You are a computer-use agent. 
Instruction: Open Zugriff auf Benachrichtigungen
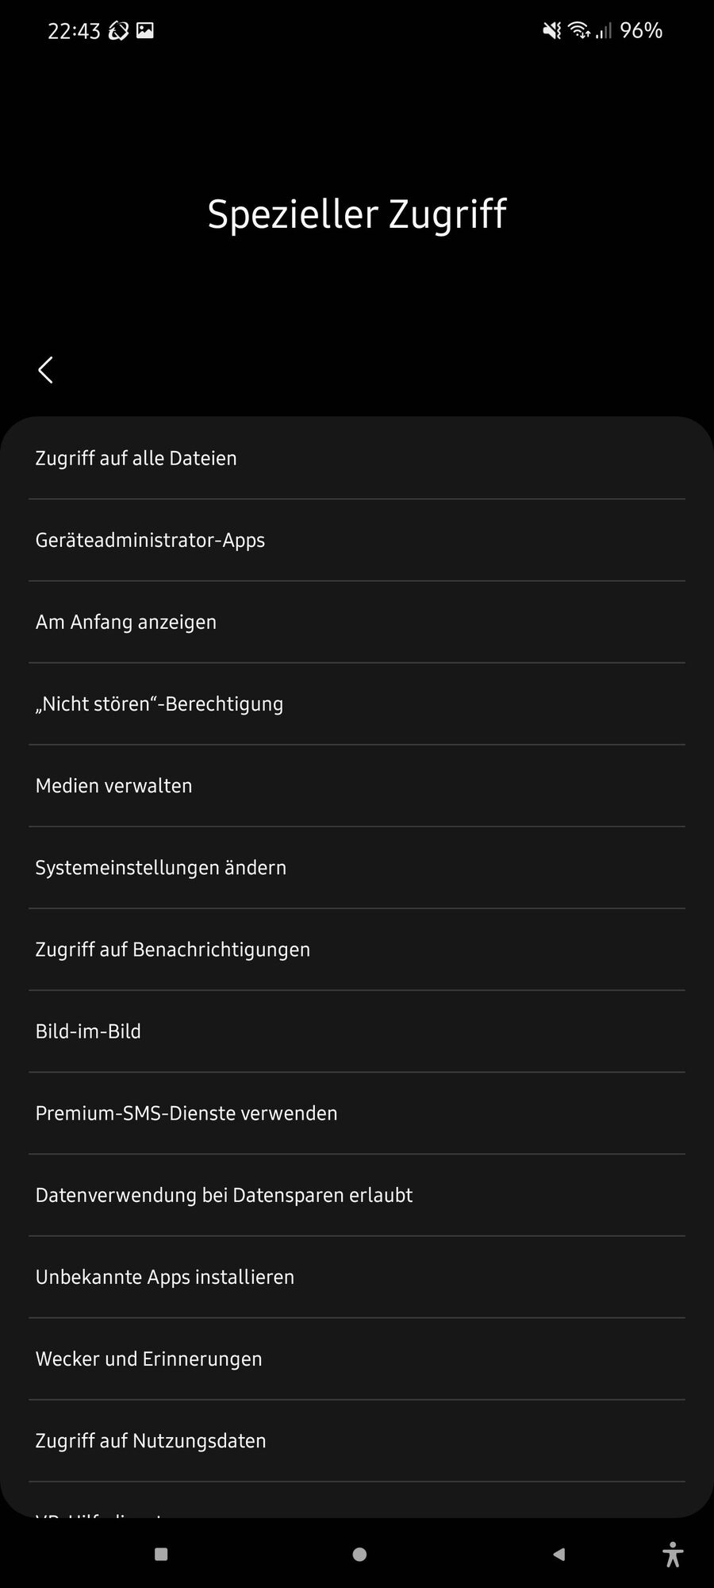(357, 949)
